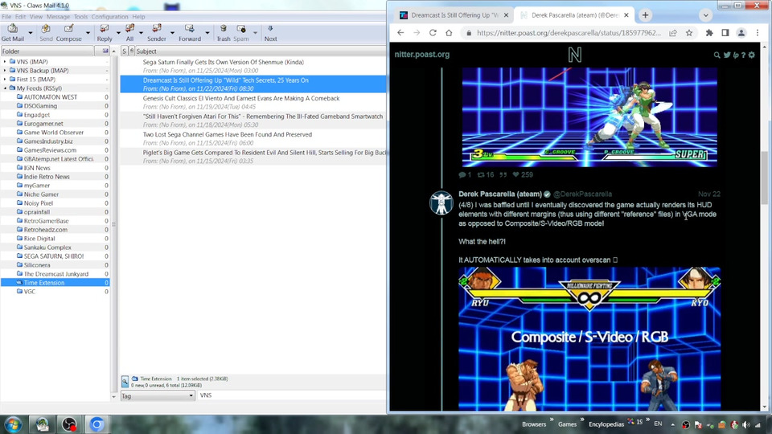This screenshot has height=434, width=772.
Task: Switch to the Dreamcast article browser tab
Action: pos(454,15)
